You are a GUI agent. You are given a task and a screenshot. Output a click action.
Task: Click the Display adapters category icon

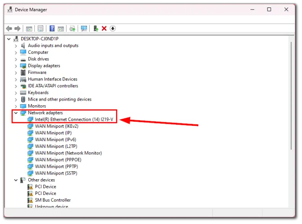(x=23, y=66)
